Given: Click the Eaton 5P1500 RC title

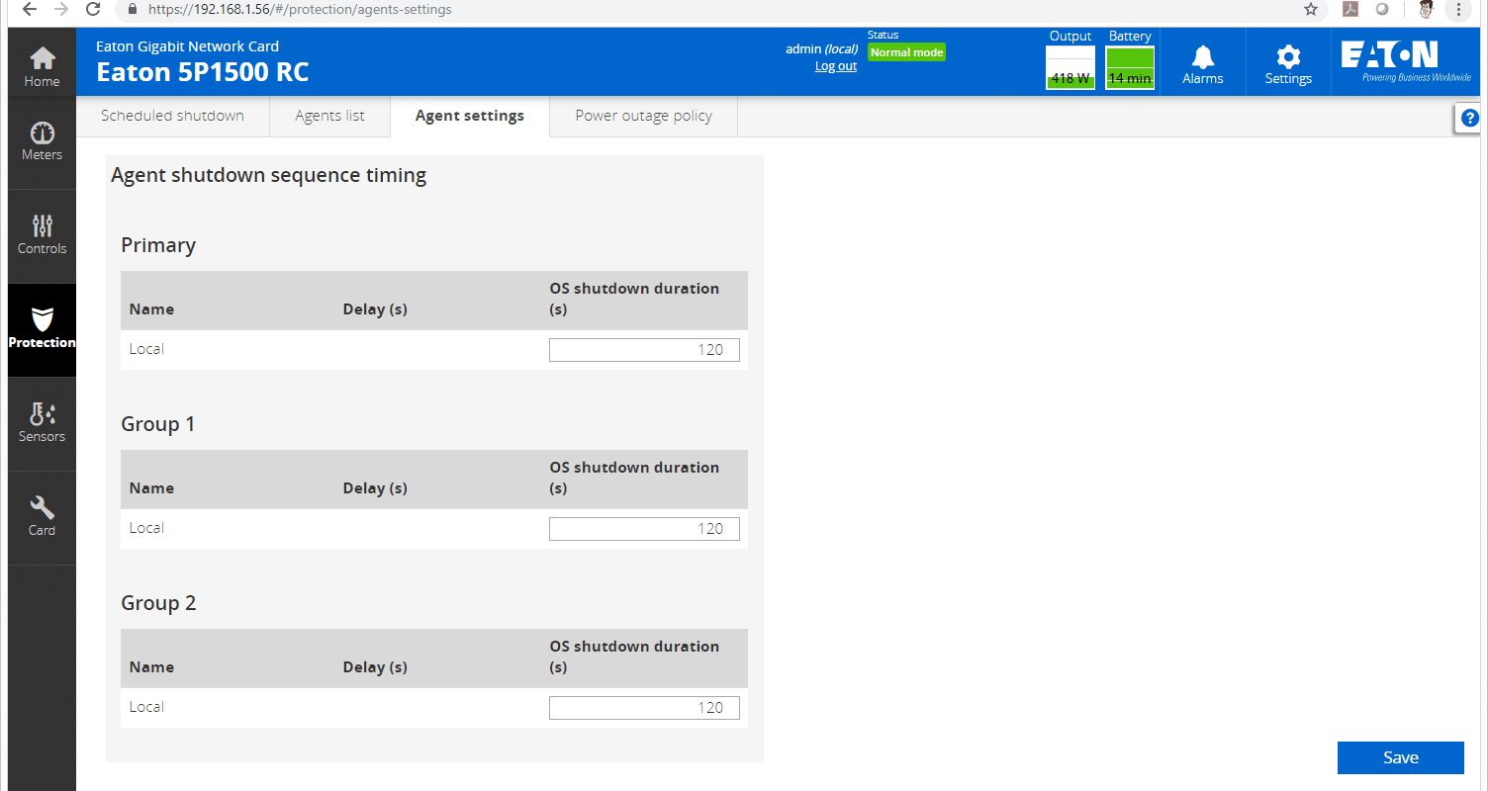Looking at the screenshot, I should coord(202,72).
